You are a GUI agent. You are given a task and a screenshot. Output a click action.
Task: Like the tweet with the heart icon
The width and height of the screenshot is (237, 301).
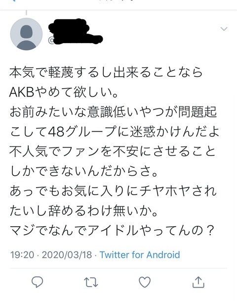point(145,282)
